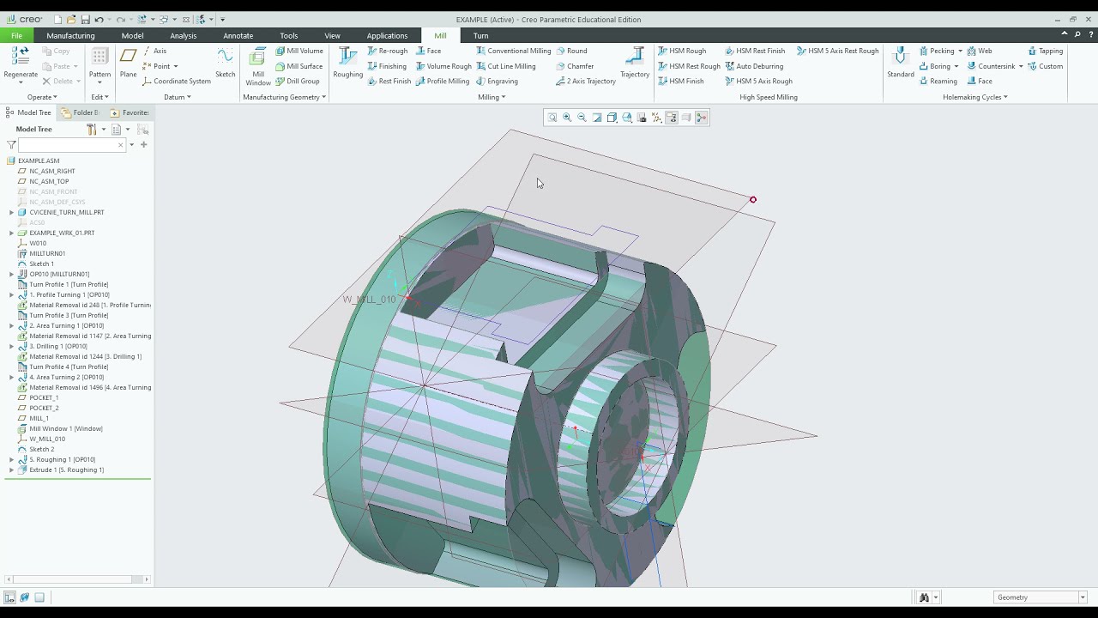Click the Mill Window icon
Image resolution: width=1098 pixels, height=618 pixels.
[x=257, y=58]
